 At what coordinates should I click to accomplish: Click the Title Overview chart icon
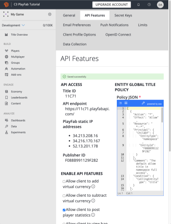click(x=7, y=35)
